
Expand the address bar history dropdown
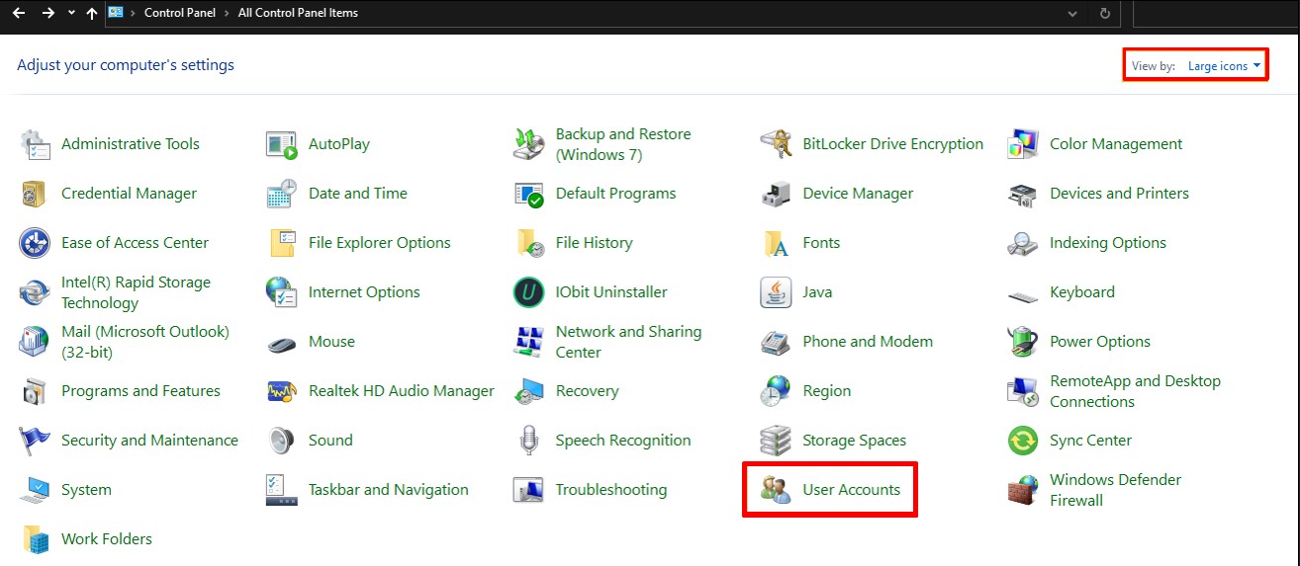[x=1073, y=13]
